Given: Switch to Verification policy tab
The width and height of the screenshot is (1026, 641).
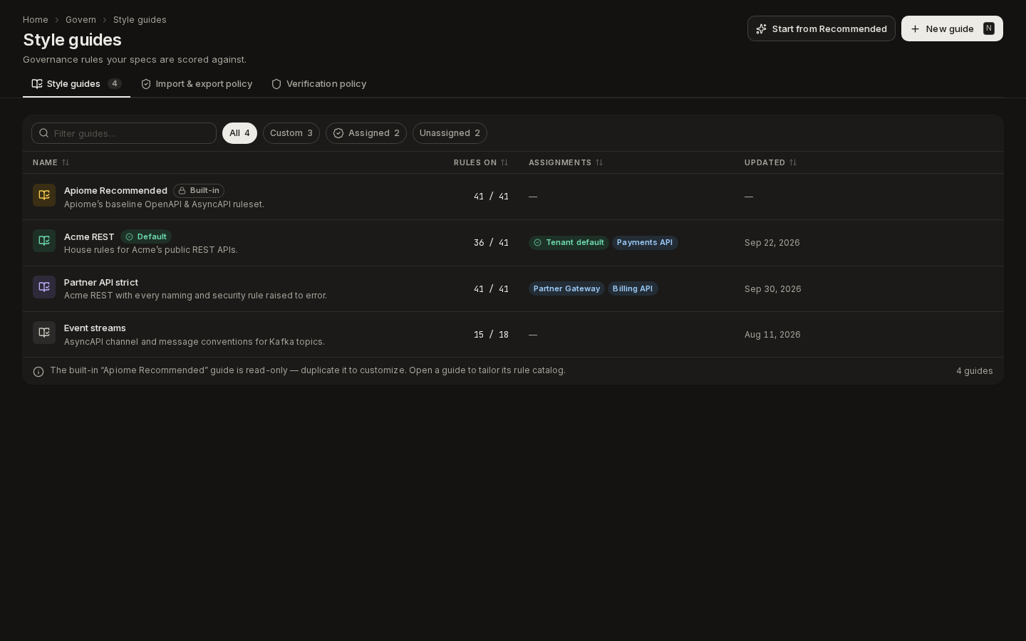Looking at the screenshot, I should pos(318,84).
